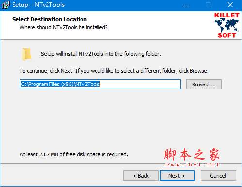Click the greyed-out maximize button
This screenshot has width=242, height=187.
coord(208,5)
